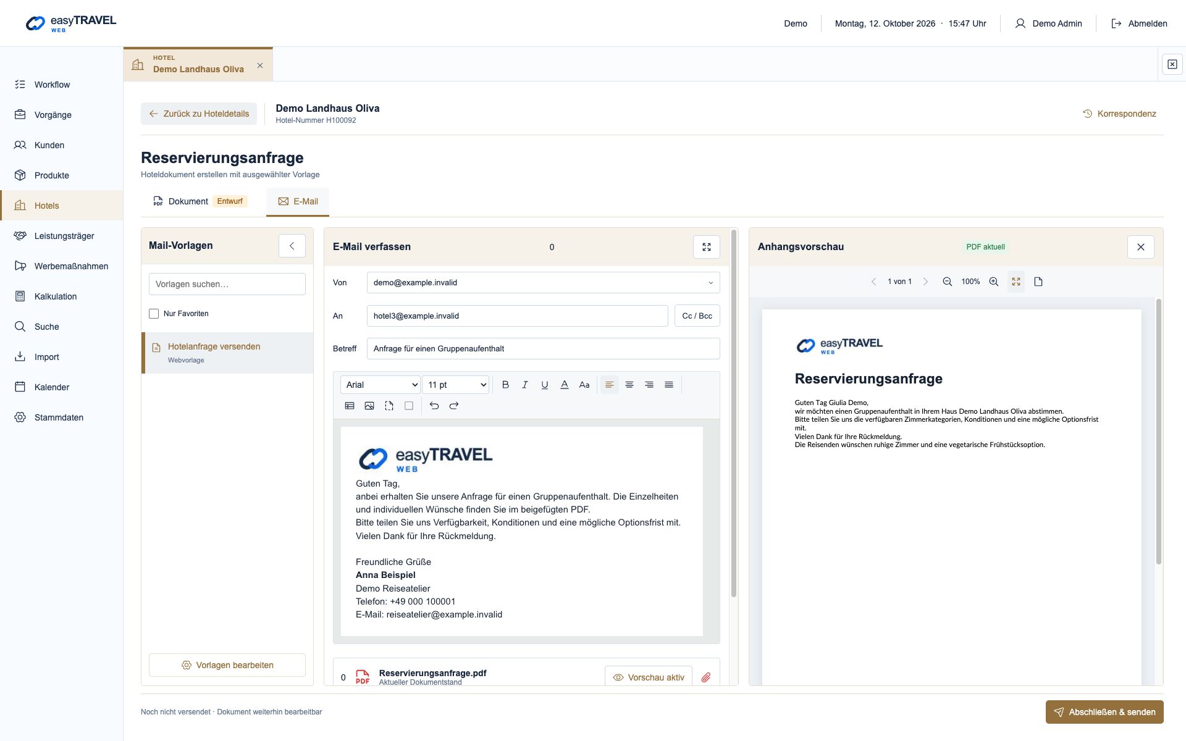Go to the previous PDF preview page
Screen dimensions: 1186x741
pyautogui.click(x=873, y=282)
